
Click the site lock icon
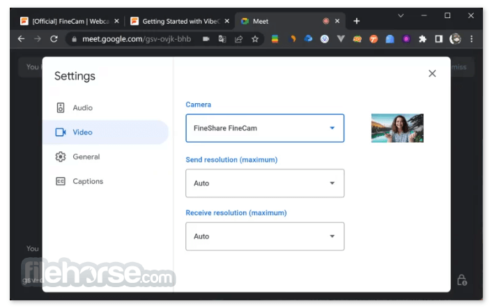pos(74,39)
